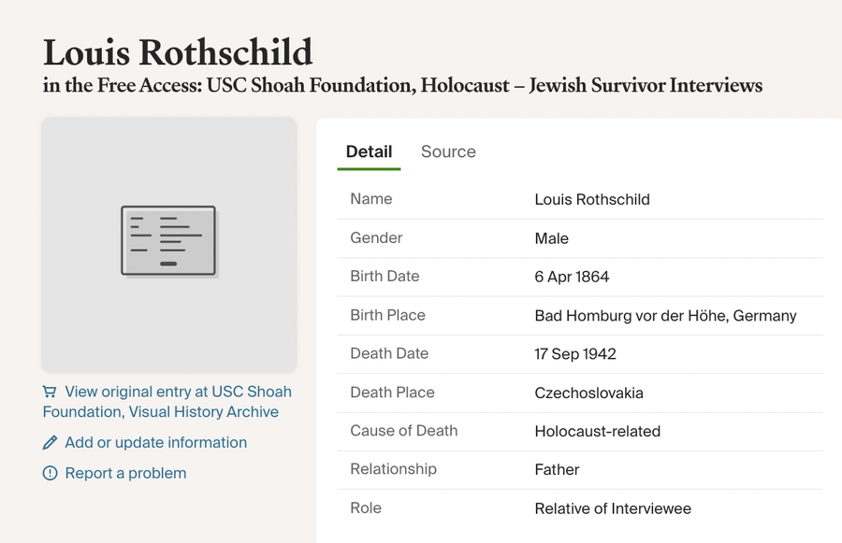Select the Detail tab
This screenshot has height=543, width=842.
point(369,151)
